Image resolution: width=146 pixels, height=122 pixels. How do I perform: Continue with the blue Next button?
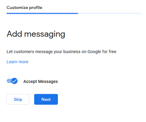(46, 99)
